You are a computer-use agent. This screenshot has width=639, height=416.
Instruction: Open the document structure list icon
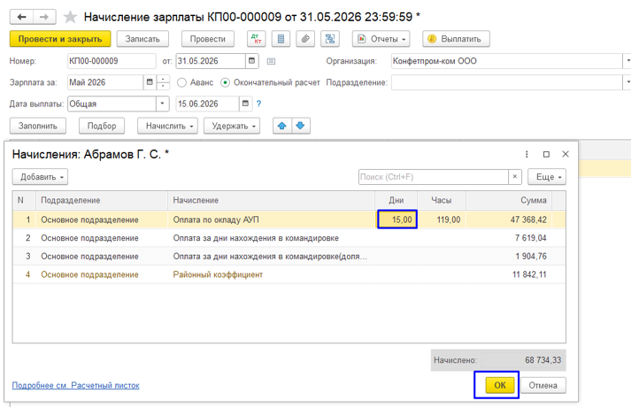[281, 39]
